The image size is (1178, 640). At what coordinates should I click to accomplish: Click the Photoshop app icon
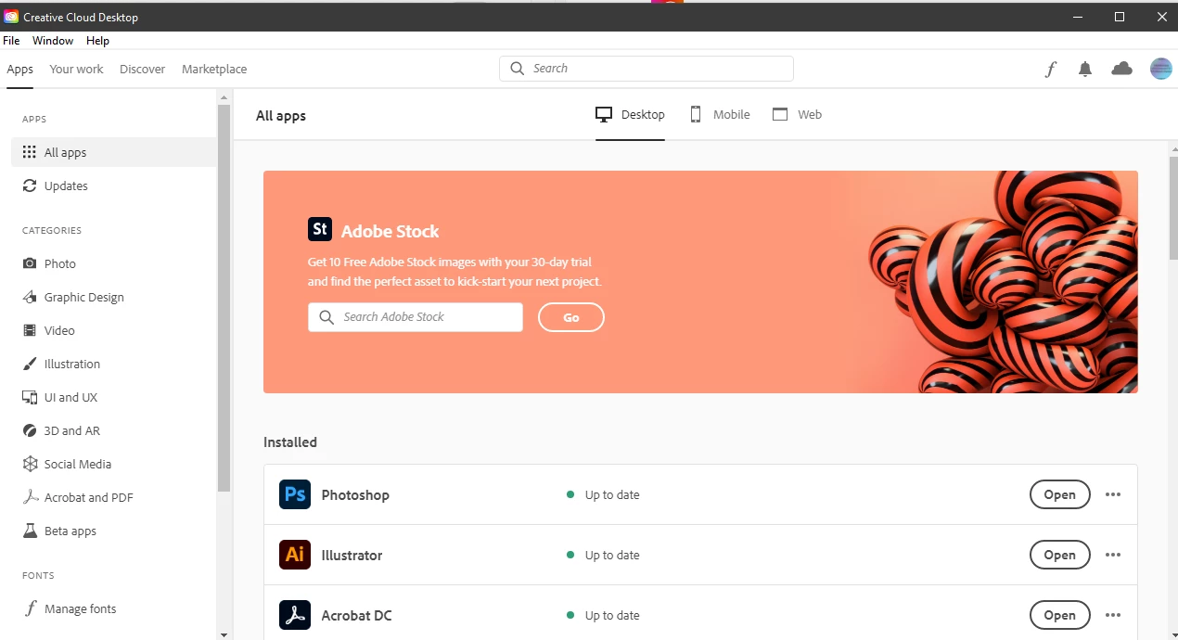[295, 494]
